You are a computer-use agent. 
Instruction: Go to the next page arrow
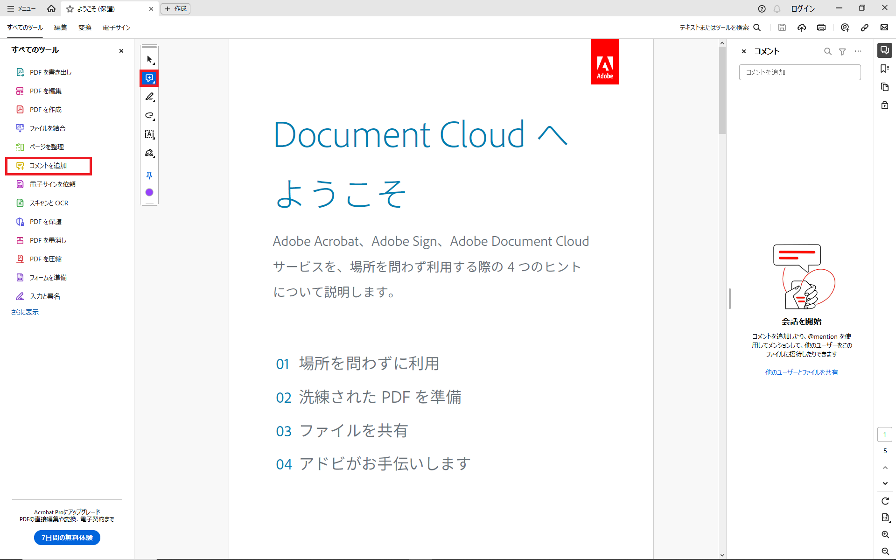point(885,483)
